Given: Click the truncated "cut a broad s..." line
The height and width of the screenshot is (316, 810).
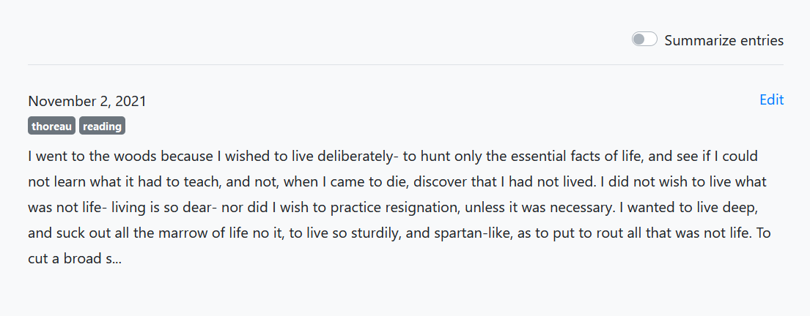Looking at the screenshot, I should coord(75,259).
